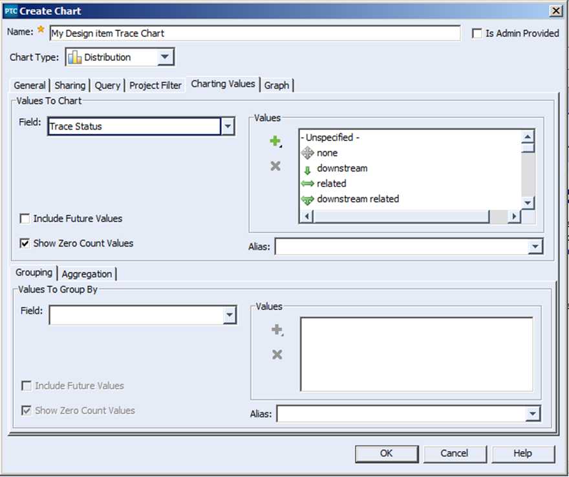The height and width of the screenshot is (477, 569).
Task: Click the green downstream arrow icon
Action: (x=307, y=170)
